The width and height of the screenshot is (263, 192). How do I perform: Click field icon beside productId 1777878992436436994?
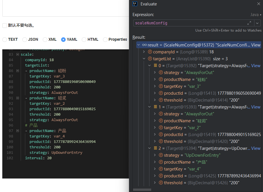coord(161,176)
